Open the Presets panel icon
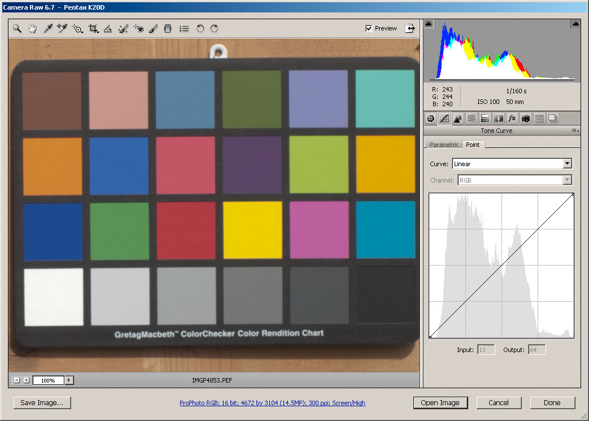Screen dimensions: 589x421 539,119
